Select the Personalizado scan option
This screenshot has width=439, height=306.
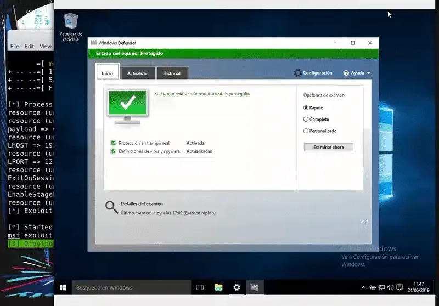[x=306, y=131]
